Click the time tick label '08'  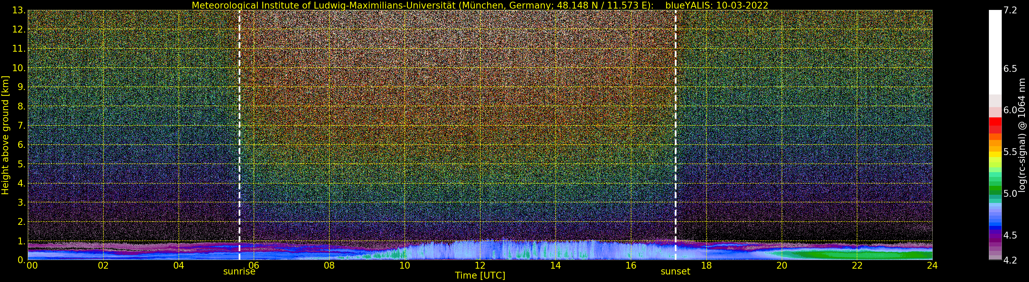tap(329, 266)
